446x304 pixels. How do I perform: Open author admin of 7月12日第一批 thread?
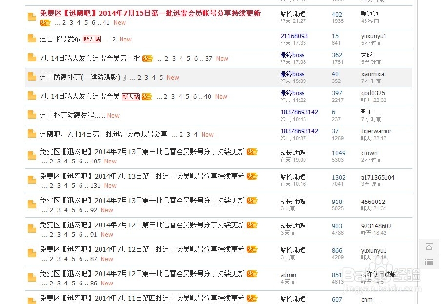tap(288, 275)
